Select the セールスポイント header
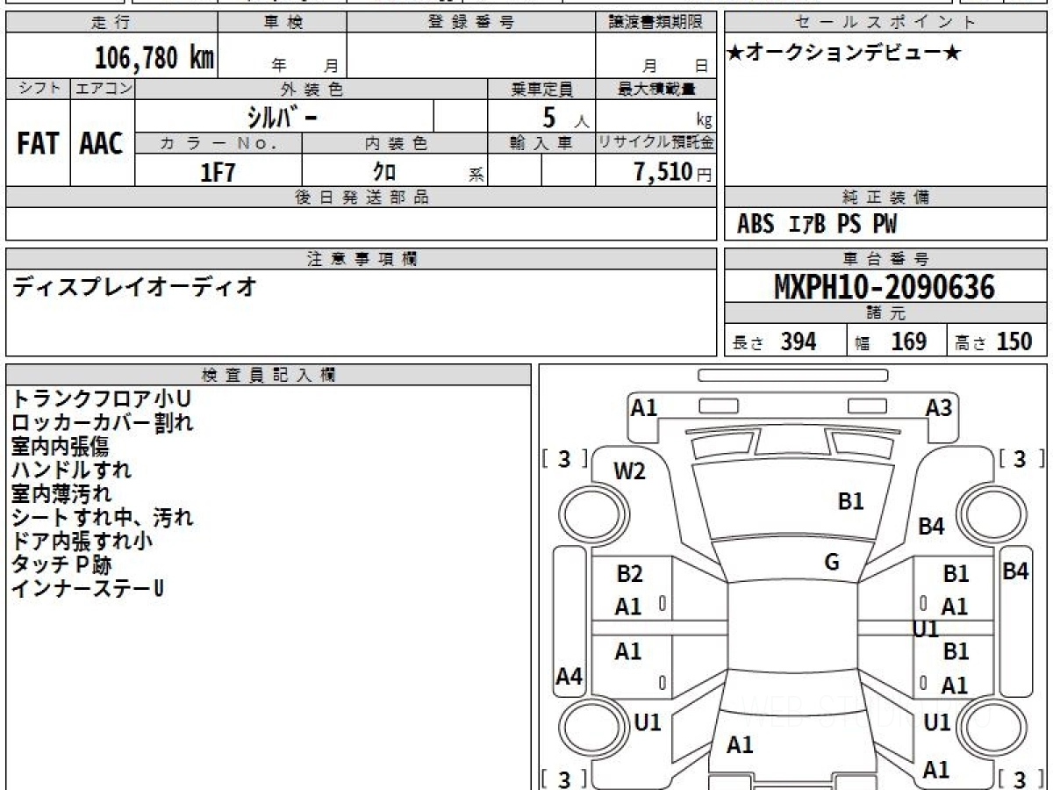 click(886, 23)
